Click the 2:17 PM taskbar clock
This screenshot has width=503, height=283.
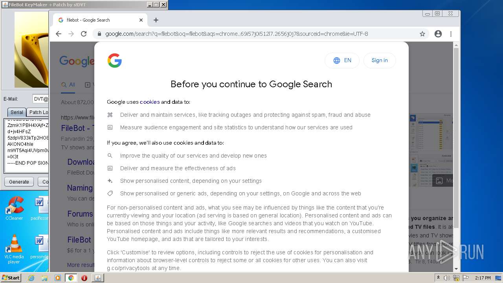(x=482, y=278)
